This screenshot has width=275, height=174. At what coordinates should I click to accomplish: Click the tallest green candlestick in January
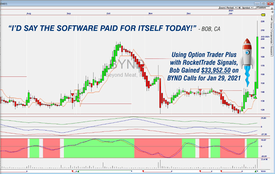257,63
